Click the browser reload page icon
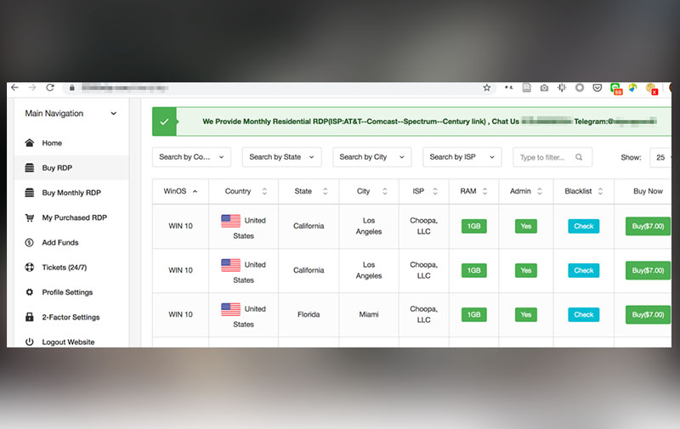Screen dimensions: 680x429 (x=50, y=87)
